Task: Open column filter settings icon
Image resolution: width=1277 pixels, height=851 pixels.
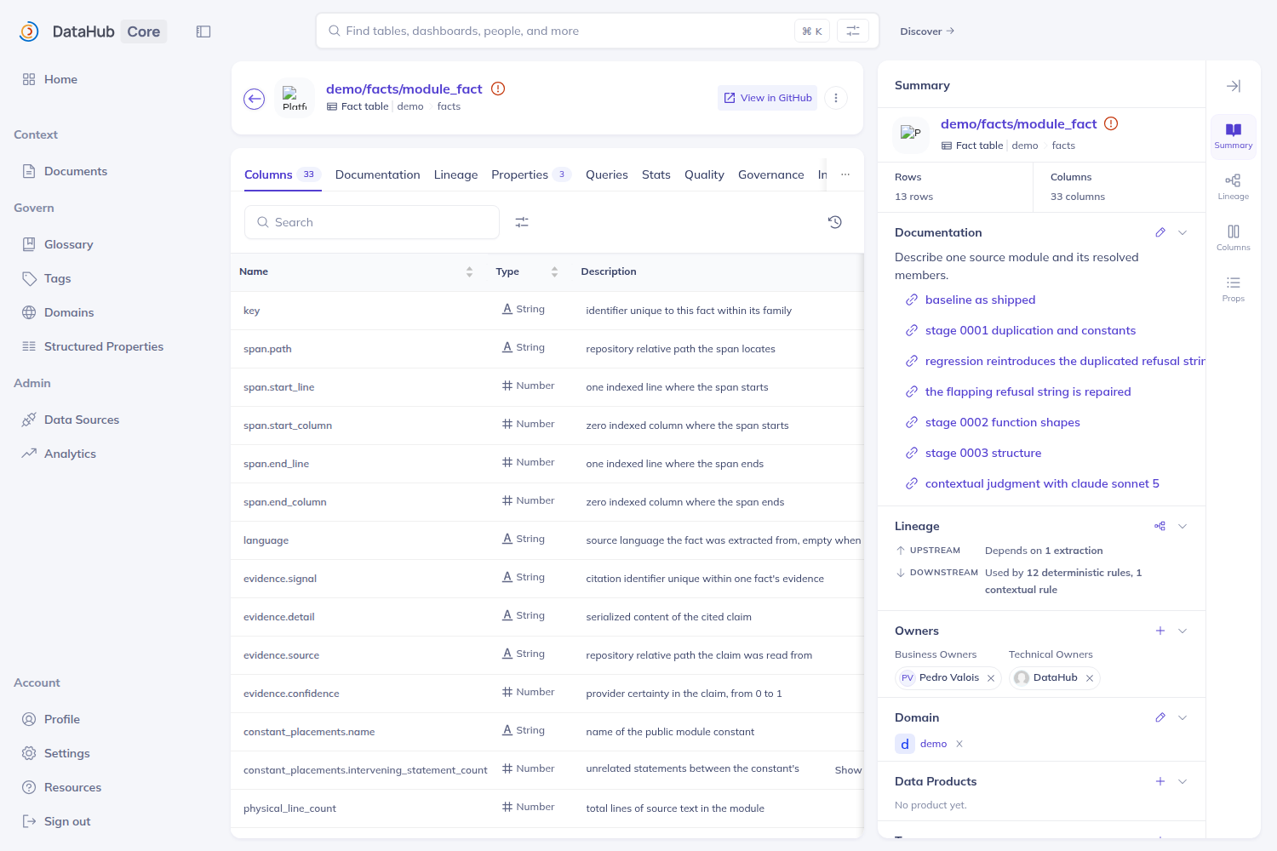Action: click(522, 222)
